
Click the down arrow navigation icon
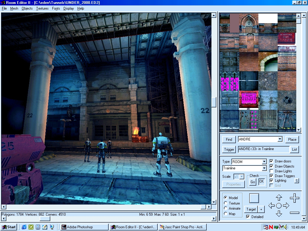[x=279, y=214]
